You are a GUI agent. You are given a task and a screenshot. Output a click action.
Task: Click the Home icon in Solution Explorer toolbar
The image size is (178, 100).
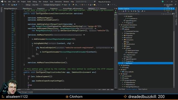[x=123, y=11]
